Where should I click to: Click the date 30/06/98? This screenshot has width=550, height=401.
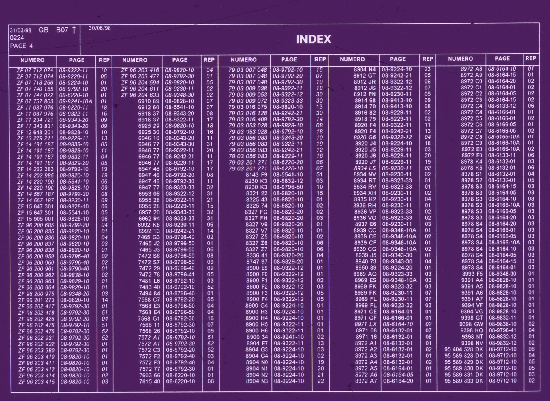[100, 28]
